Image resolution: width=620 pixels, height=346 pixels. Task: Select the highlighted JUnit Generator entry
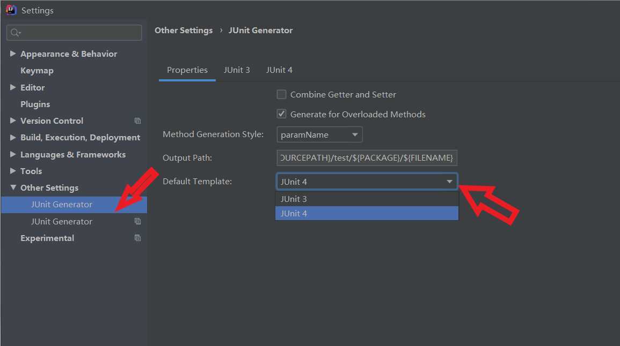point(74,205)
